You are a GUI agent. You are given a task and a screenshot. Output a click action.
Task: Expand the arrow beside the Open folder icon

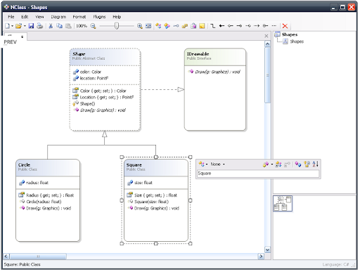25,26
